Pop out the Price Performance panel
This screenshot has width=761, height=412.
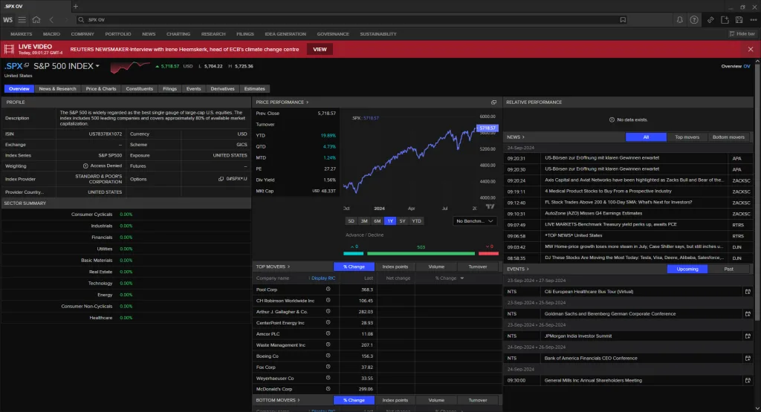click(493, 102)
